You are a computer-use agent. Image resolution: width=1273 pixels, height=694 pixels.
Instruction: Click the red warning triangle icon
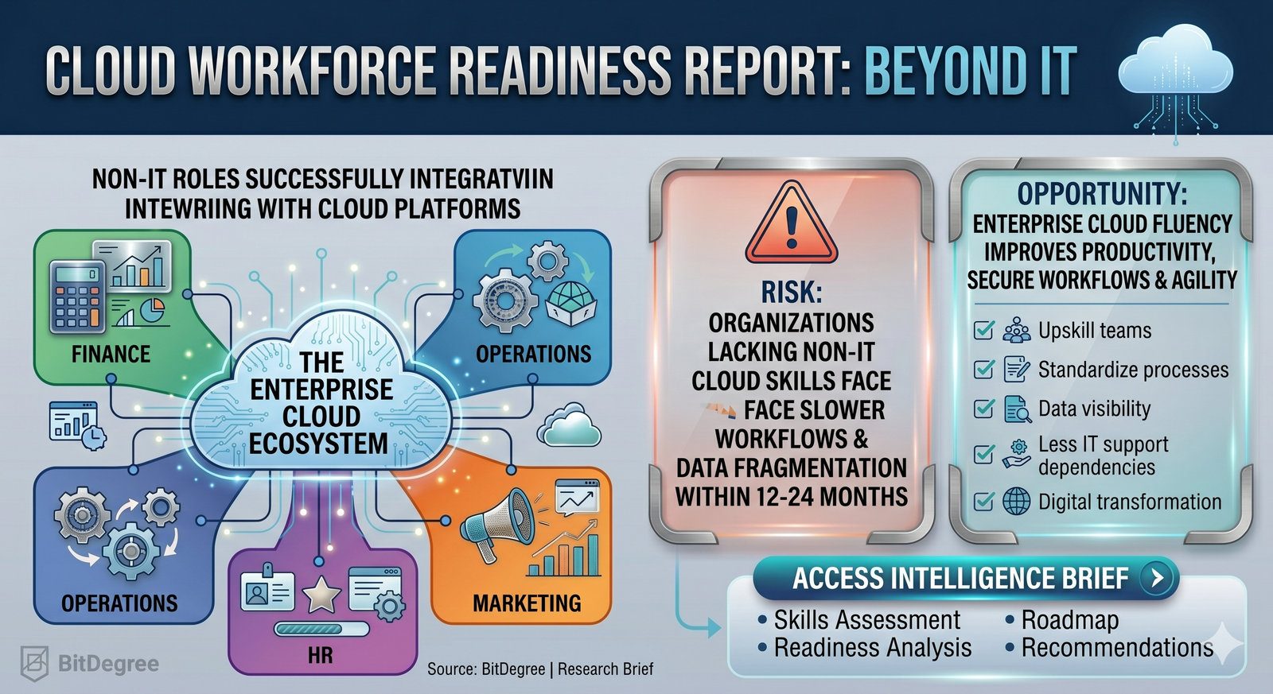tap(791, 225)
